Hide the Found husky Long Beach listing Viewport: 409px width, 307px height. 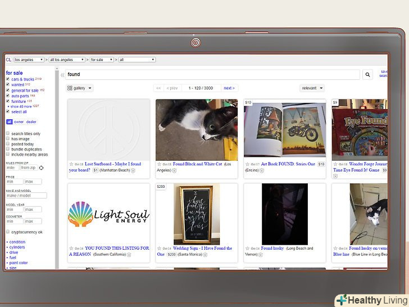260,255
